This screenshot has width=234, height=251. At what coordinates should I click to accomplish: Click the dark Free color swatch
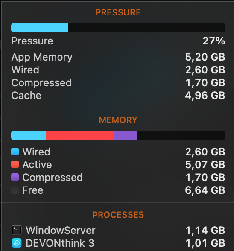(x=15, y=190)
